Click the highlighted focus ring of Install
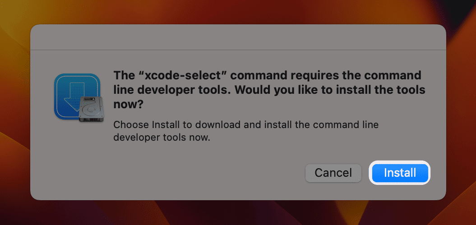Viewport: 476px width, 225px height. pos(400,162)
